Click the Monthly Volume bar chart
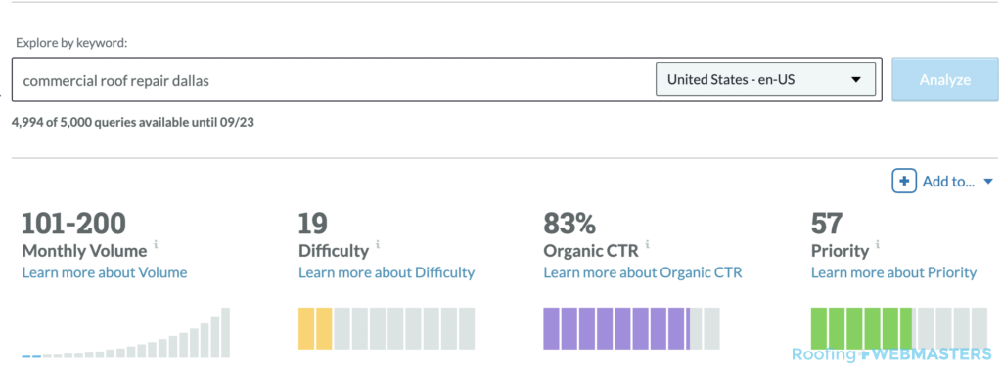Screen dimensions: 1002x373 [x=126, y=333]
